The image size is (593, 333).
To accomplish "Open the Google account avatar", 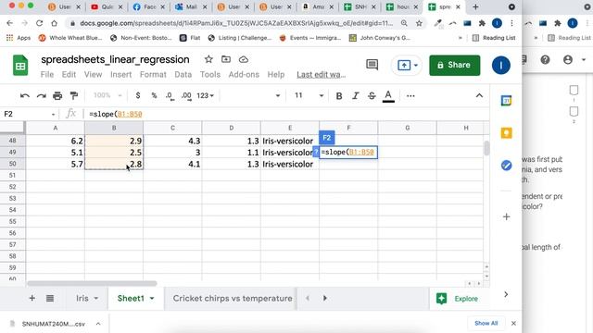I will 500,66.
